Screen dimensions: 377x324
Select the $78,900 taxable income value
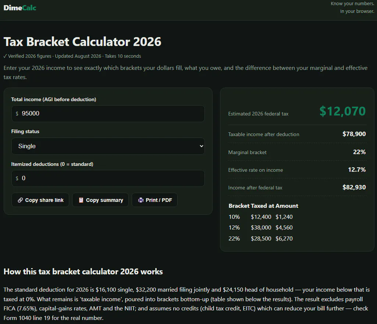coord(354,134)
